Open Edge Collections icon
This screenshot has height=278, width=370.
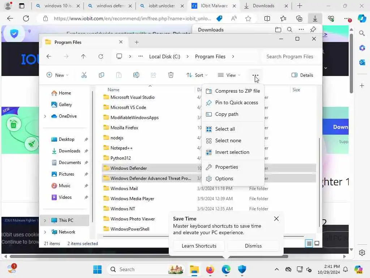pos(299,18)
